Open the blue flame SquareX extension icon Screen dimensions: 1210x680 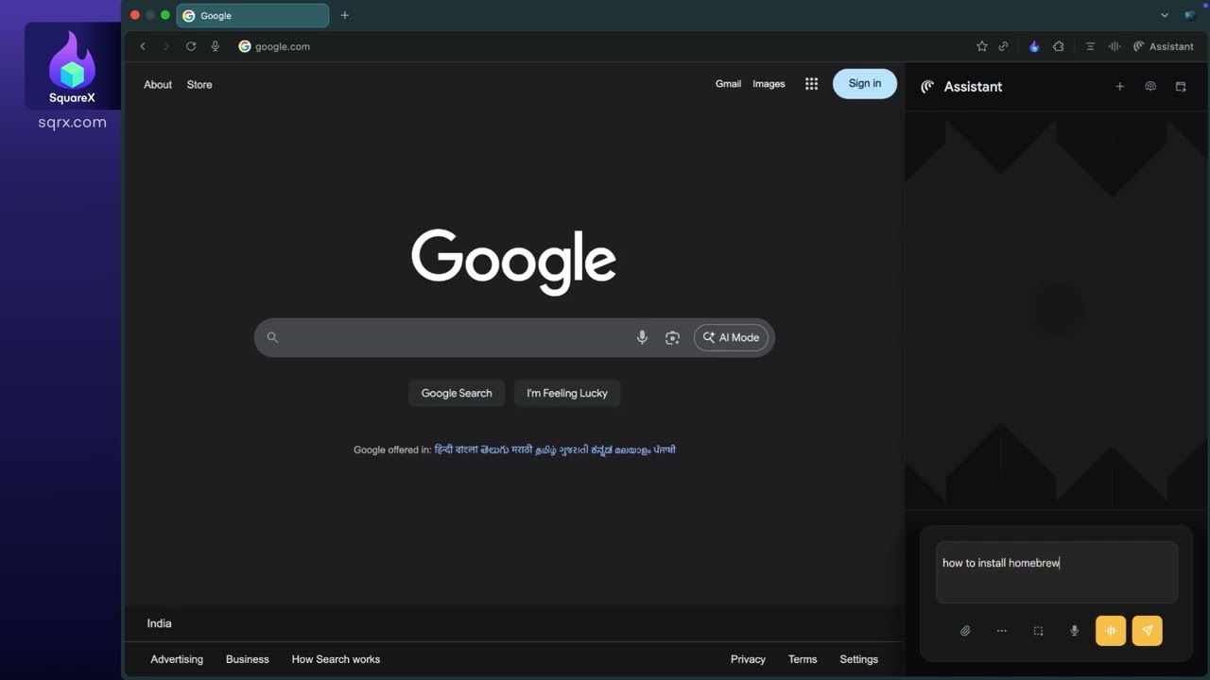(1034, 46)
